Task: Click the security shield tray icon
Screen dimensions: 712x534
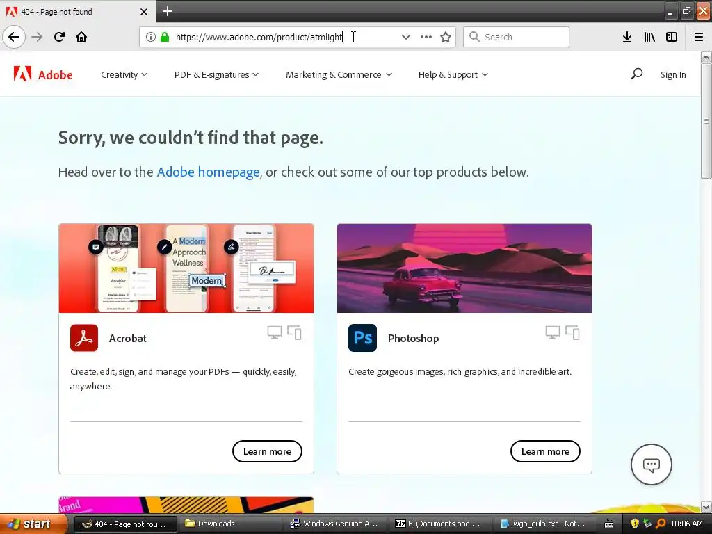Action: [x=635, y=524]
